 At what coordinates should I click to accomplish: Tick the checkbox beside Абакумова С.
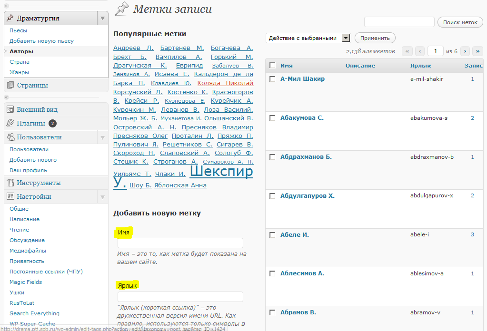[272, 118]
